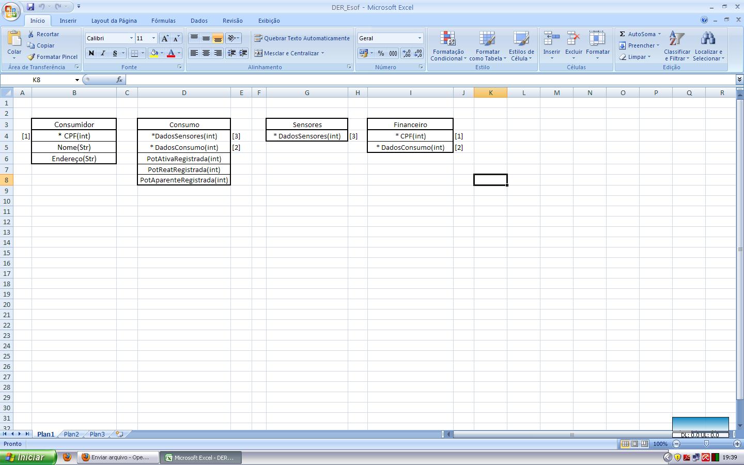Select the Formatar Pincel paintbrush tool
This screenshot has height=465, width=744.
coord(32,57)
